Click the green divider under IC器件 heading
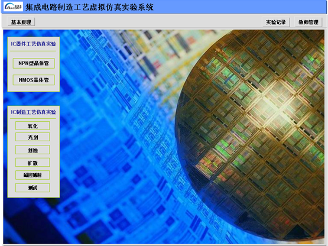Screen dimensions: 328x246 pos(33,51)
